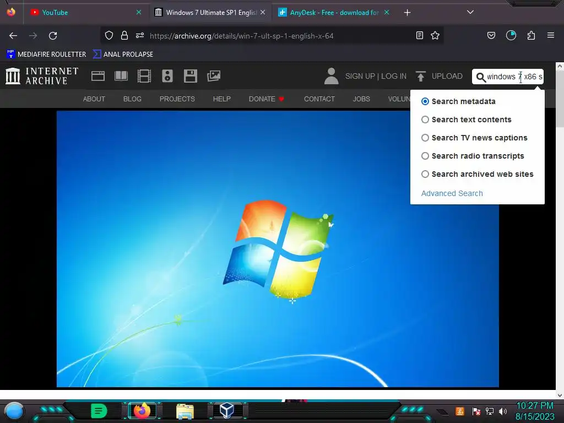Click the user avatar icon
The image size is (564, 423).
331,76
